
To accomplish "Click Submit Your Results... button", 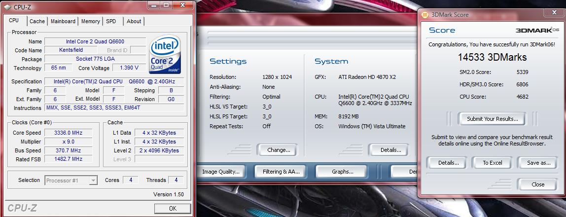I will pos(492,119).
